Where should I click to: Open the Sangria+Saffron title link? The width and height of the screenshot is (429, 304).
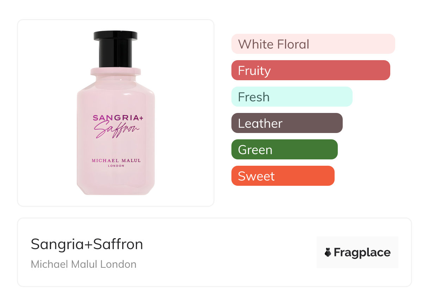[87, 244]
